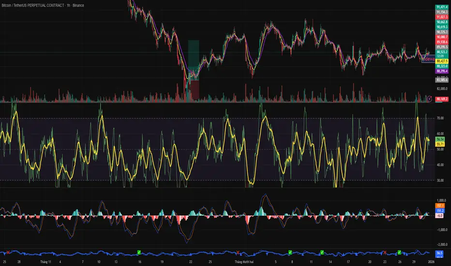
Task: Click the MACD 1,000.0 scale value
Action: [x=441, y=200]
